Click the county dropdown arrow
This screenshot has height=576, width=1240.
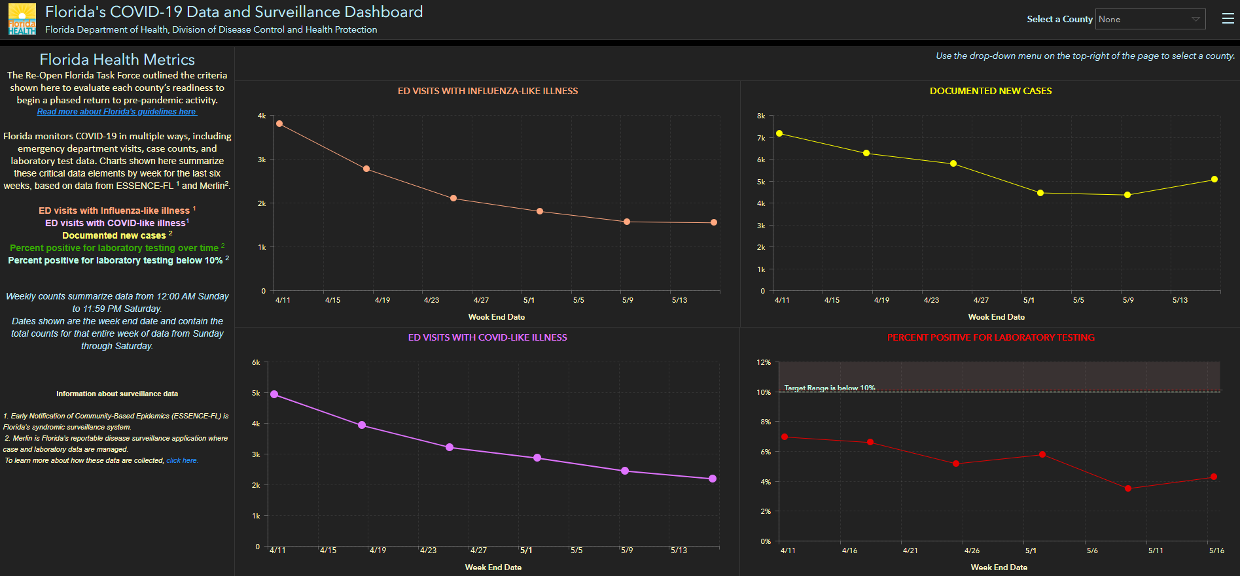[1196, 19]
